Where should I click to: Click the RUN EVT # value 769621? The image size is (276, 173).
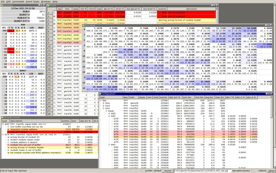(41, 18)
